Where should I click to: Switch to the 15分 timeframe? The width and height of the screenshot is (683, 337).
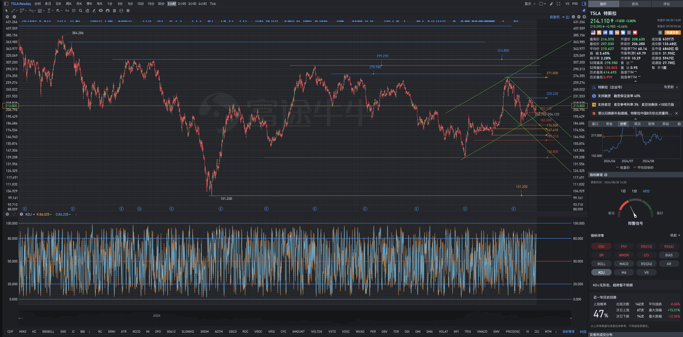click(151, 4)
